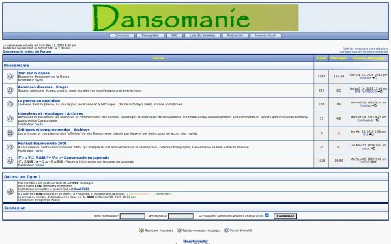Open latest post icon in Festival Bournonville row
Viewport: 391px width, 244px height.
point(373,148)
